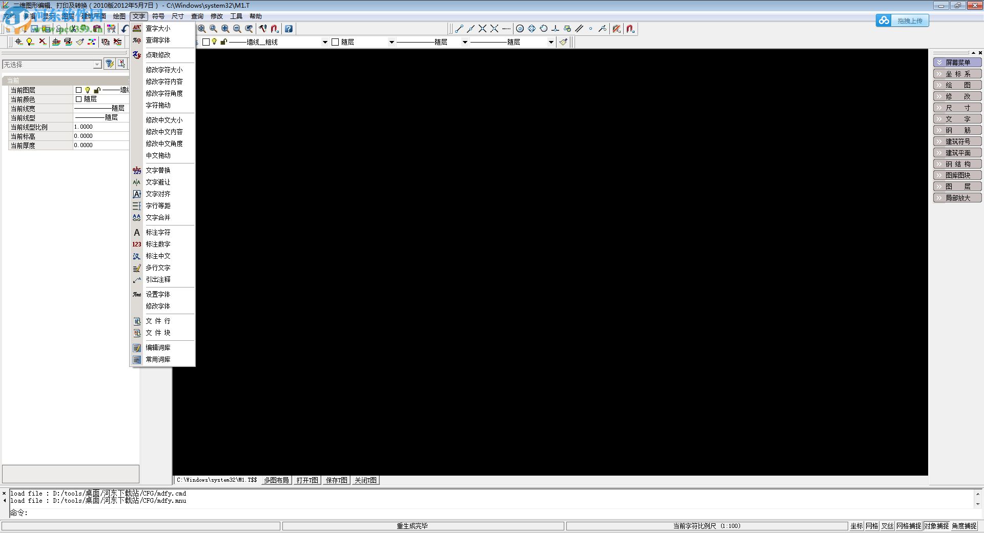Screen dimensions: 984x533
Task: Open the 帮助 menu
Action: pyautogui.click(x=255, y=16)
